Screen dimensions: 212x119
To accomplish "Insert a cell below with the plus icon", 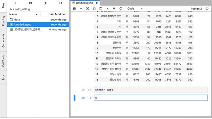I will 81,9.
